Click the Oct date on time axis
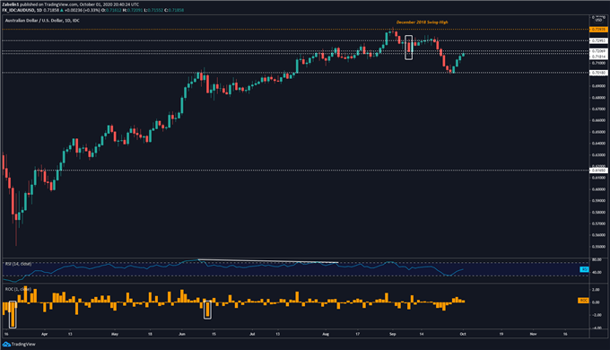The width and height of the screenshot is (610, 350). pos(463,334)
